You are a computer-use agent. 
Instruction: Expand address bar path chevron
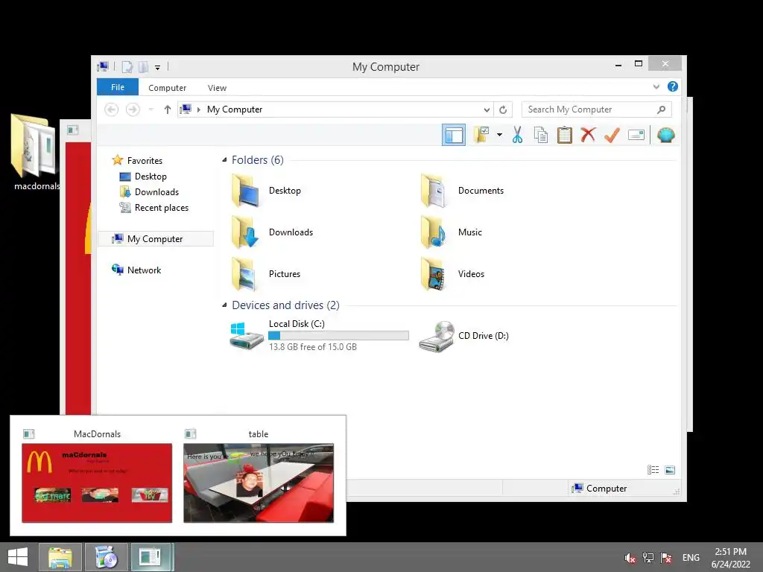click(x=198, y=109)
